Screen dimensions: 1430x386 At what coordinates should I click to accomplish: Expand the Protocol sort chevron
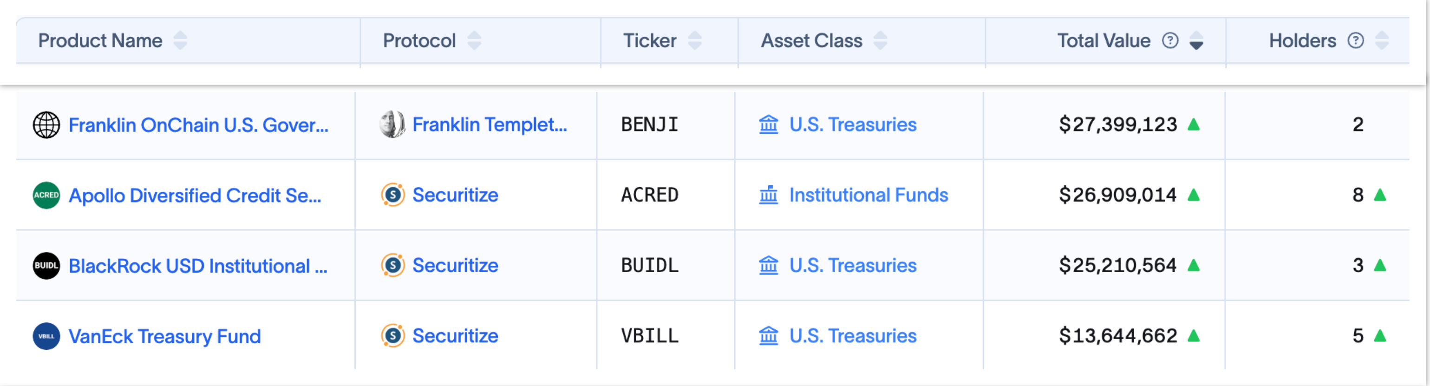(x=472, y=40)
